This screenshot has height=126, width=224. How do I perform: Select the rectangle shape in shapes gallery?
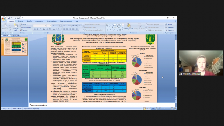(115, 24)
